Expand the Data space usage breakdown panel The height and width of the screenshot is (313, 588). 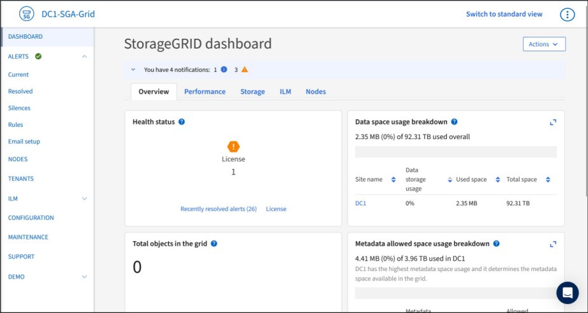pos(552,123)
